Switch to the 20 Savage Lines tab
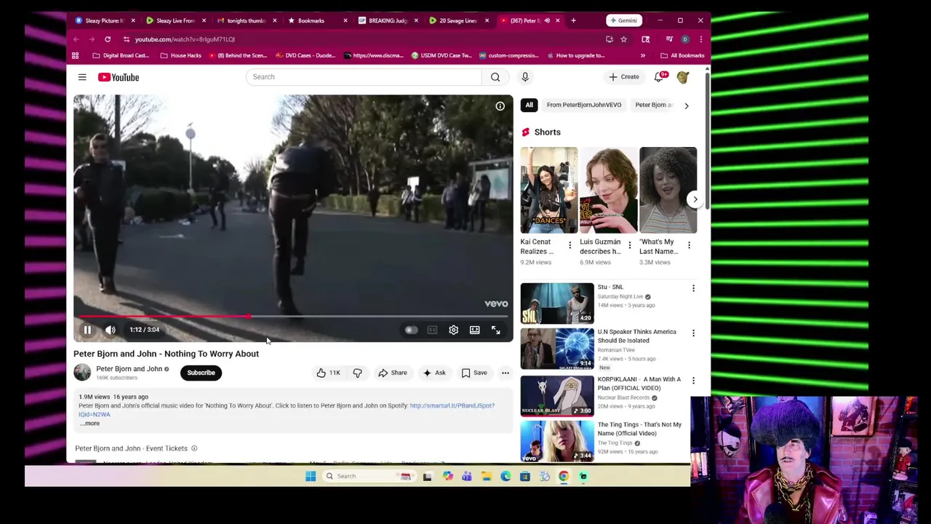Viewport: 931px width, 524px height. [x=457, y=20]
